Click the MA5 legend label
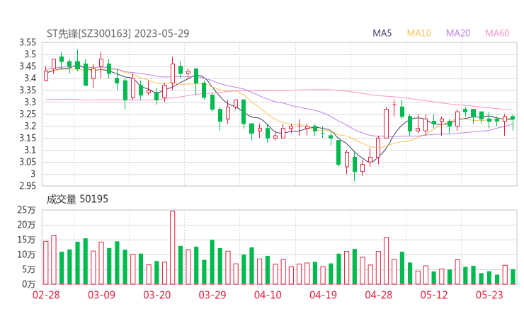Screen dimensions: 524x311 click(382, 33)
